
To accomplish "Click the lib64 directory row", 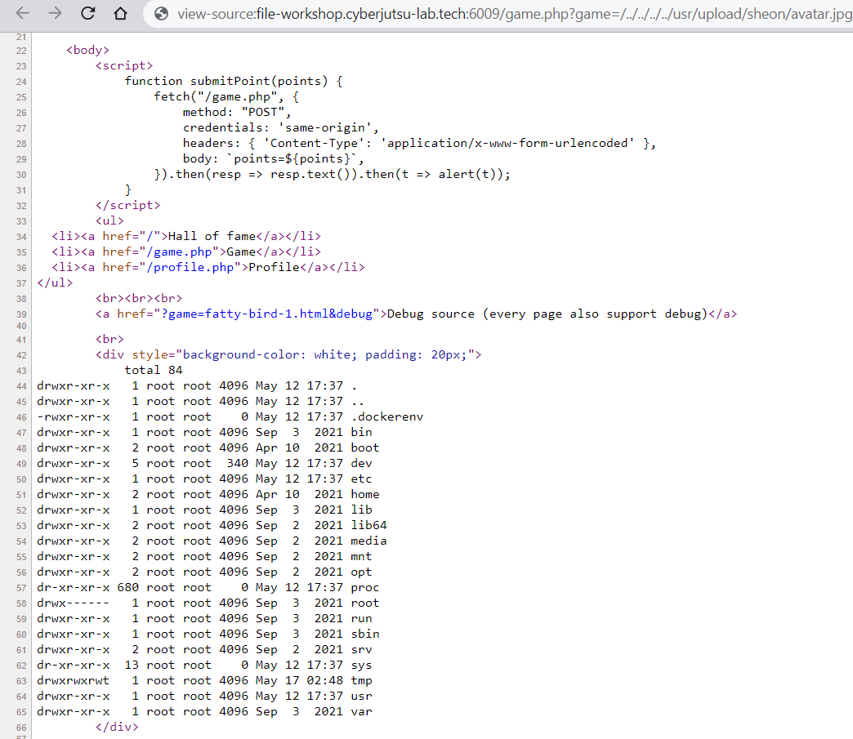I will click(x=212, y=525).
